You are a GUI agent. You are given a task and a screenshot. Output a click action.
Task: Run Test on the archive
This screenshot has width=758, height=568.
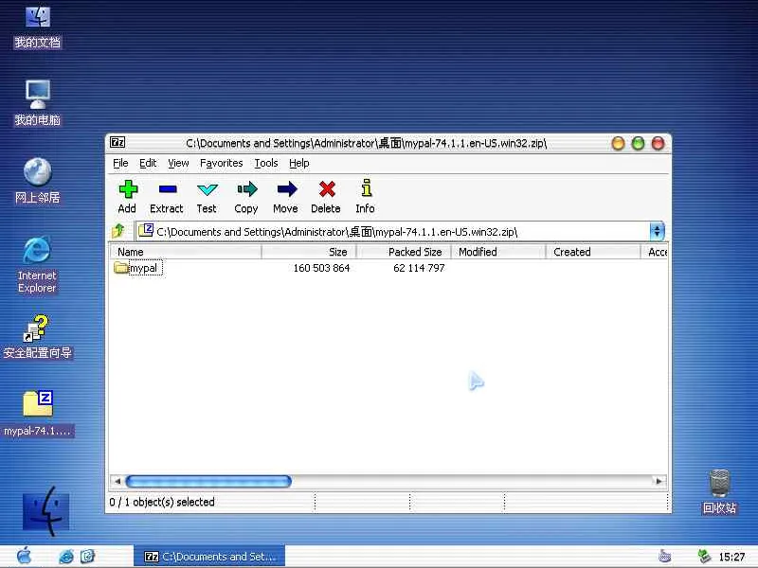click(207, 196)
